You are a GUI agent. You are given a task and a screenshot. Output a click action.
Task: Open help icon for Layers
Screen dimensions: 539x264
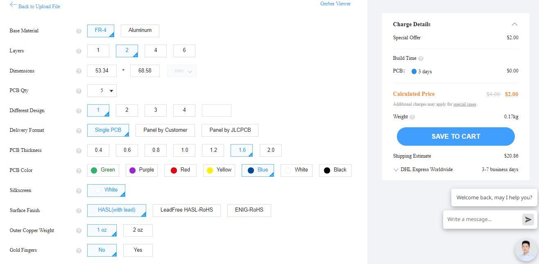[x=79, y=51]
